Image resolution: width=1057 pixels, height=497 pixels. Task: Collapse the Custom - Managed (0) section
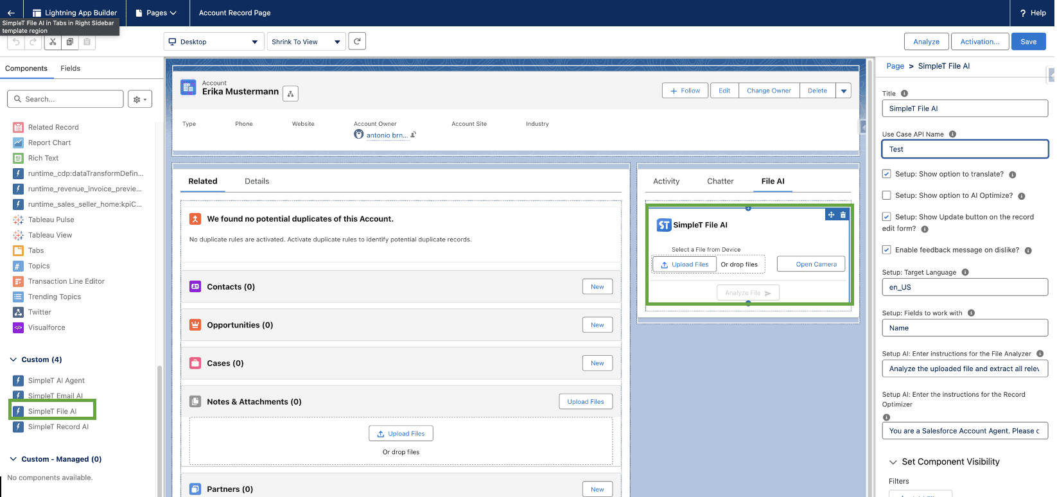pyautogui.click(x=13, y=459)
